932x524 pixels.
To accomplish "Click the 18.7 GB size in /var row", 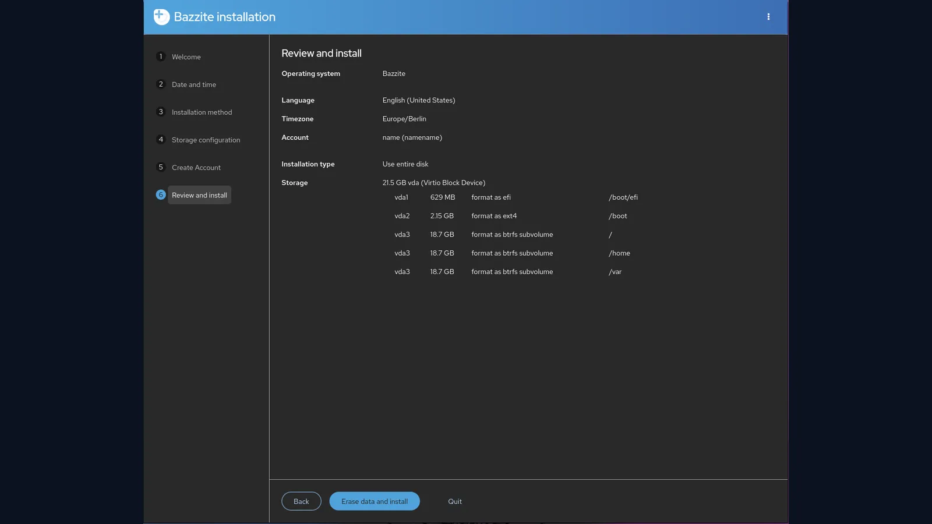I will (x=442, y=272).
